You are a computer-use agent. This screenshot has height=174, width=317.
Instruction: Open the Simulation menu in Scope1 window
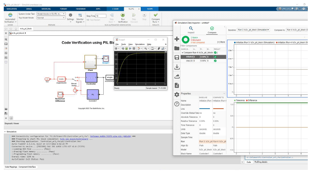click(139, 44)
